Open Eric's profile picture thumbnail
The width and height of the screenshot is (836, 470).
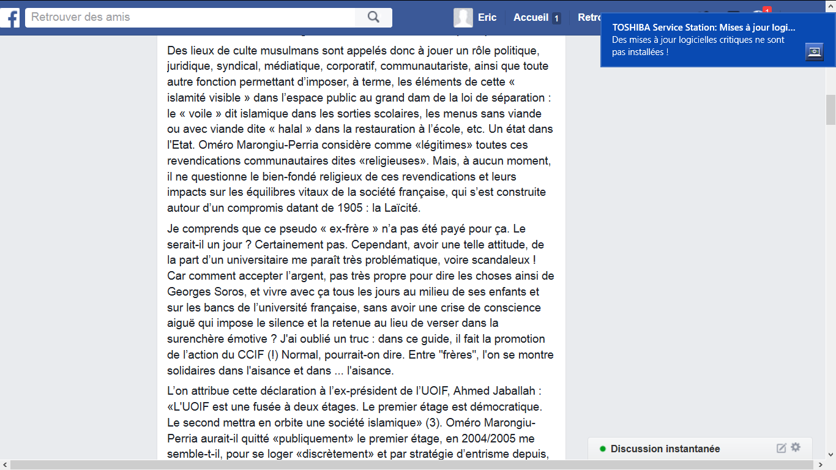click(463, 18)
